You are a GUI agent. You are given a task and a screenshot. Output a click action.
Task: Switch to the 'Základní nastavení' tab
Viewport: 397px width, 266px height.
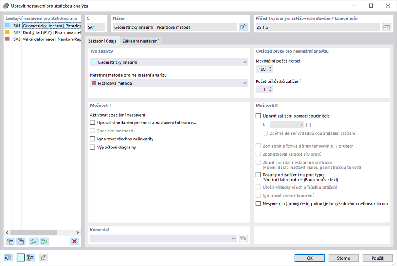141,41
